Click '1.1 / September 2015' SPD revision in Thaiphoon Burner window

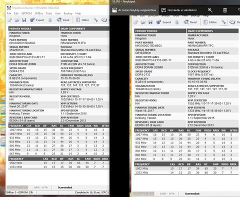click(73, 113)
